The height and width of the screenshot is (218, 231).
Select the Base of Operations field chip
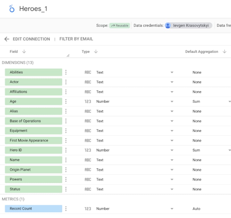click(x=34, y=121)
